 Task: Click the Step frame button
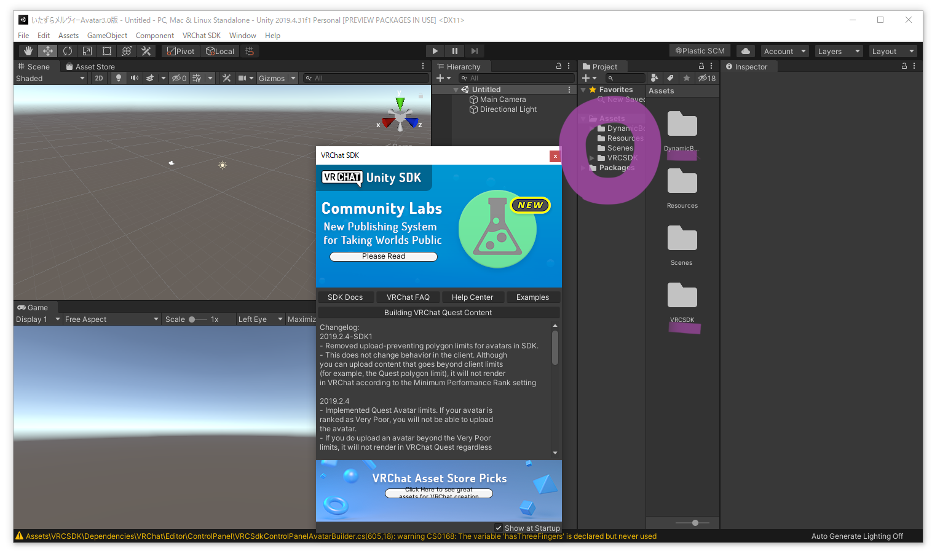click(475, 51)
